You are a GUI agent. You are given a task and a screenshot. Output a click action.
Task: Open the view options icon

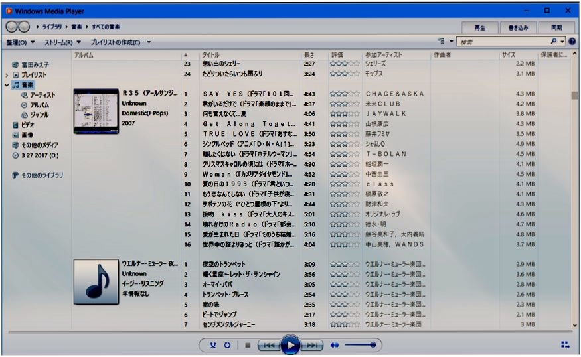(x=442, y=42)
